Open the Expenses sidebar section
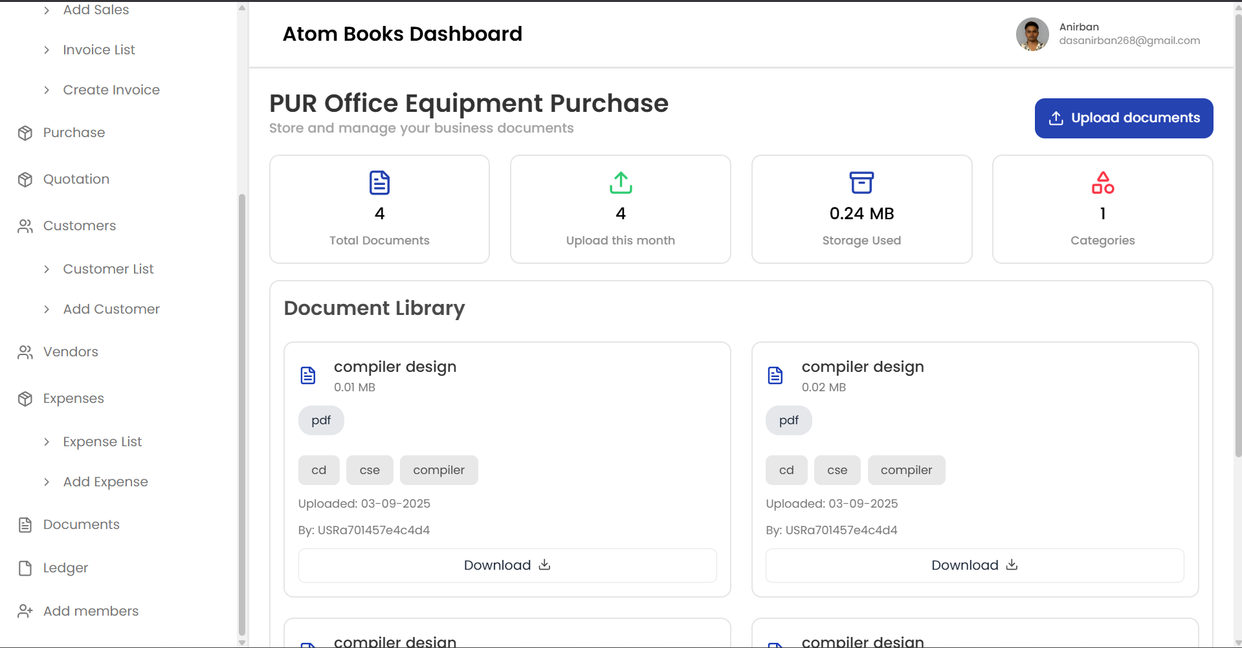Viewport: 1242px width, 648px height. click(73, 398)
